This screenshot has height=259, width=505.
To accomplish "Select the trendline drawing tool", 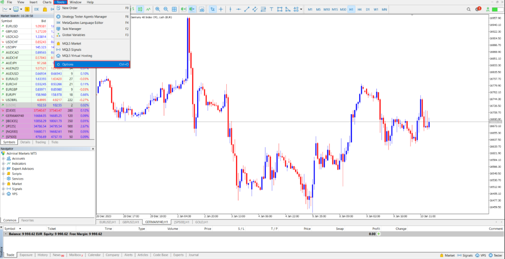I will point(247,9).
